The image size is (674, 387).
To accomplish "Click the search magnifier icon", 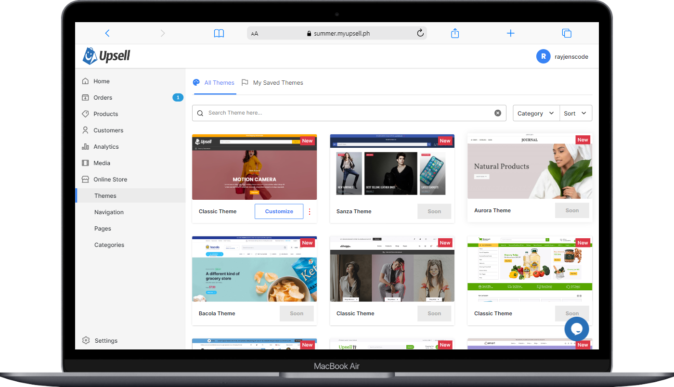I will (200, 113).
